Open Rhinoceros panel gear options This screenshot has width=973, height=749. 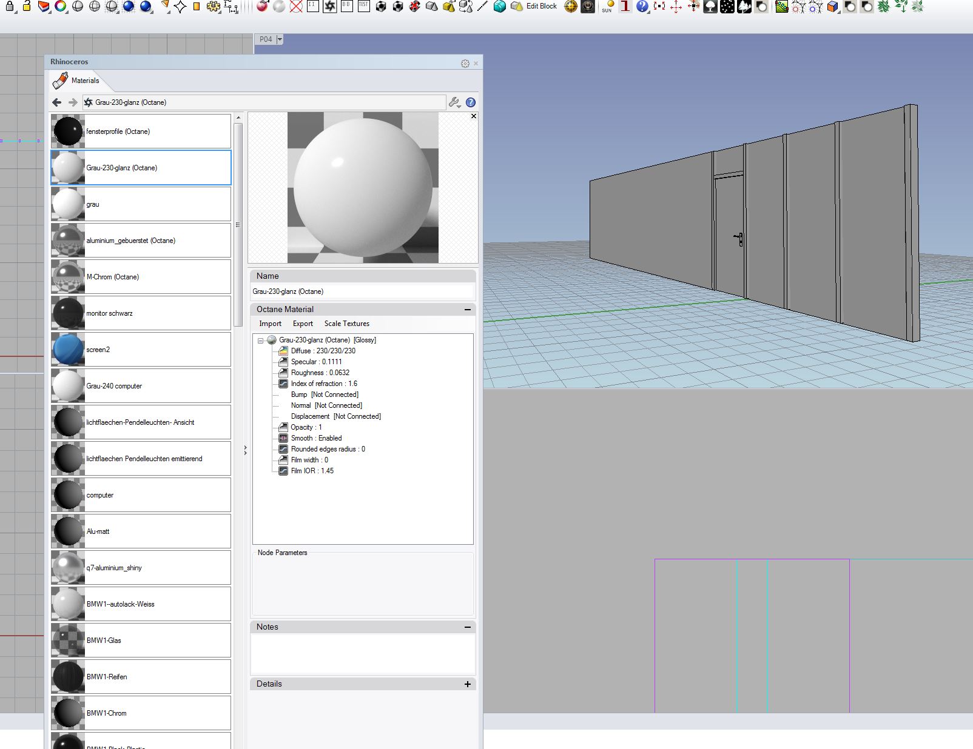pyautogui.click(x=465, y=64)
